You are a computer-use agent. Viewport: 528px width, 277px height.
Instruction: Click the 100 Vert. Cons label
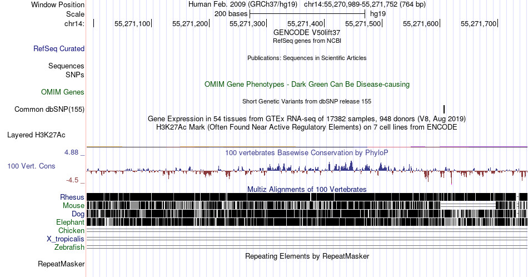(x=31, y=166)
